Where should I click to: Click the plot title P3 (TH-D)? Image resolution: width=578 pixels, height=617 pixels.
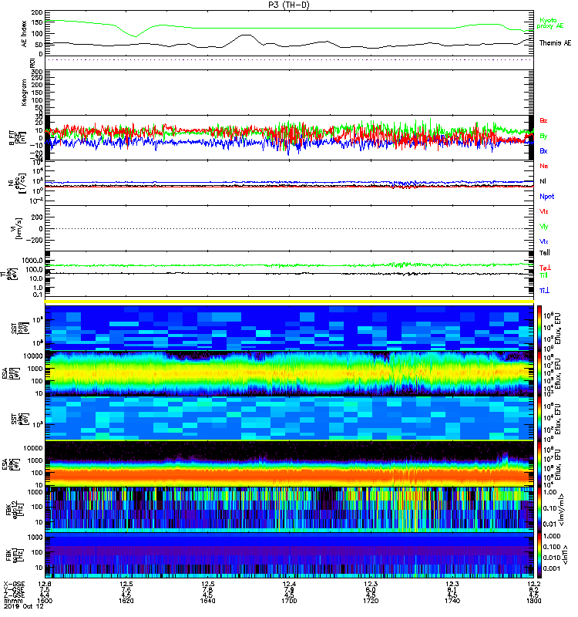pos(289,5)
